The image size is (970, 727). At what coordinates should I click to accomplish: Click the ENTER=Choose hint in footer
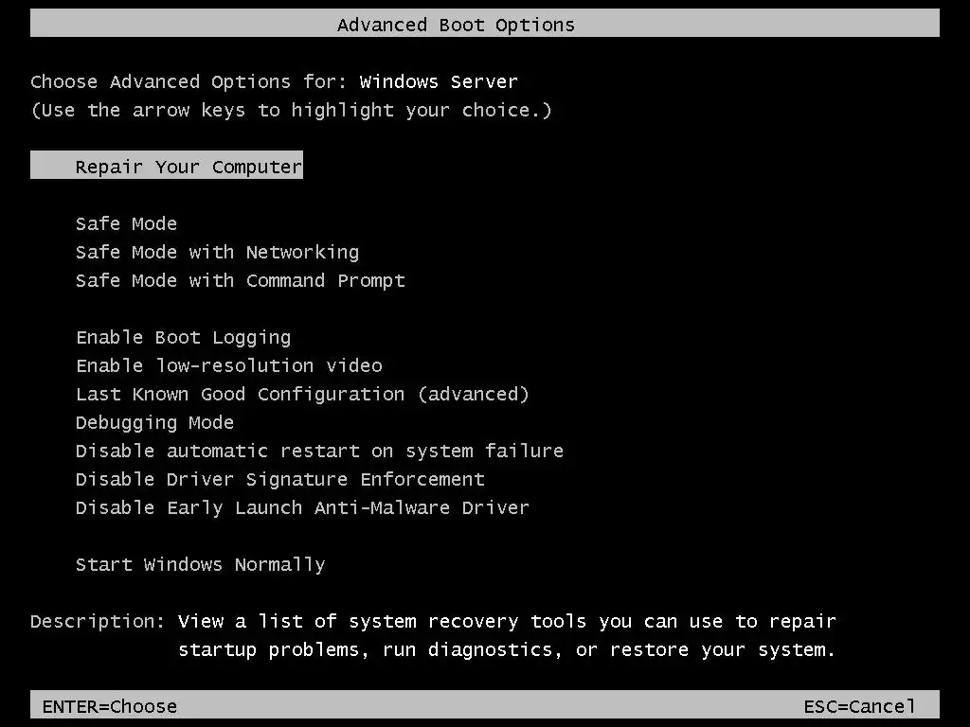tap(110, 706)
